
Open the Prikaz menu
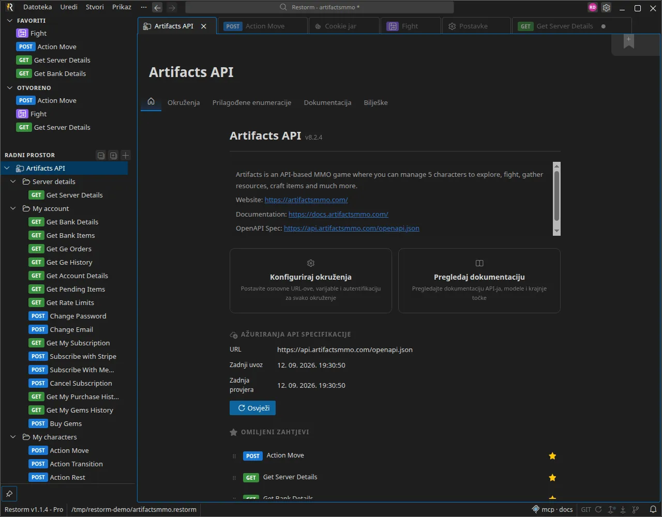coord(122,7)
